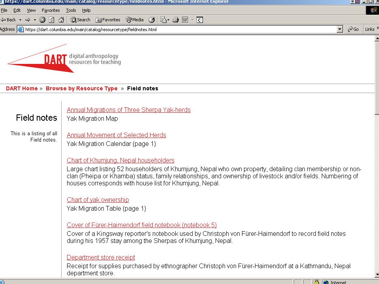Click 'This is a listing of all' text
This screenshot has width=379, height=284.
click(34, 134)
